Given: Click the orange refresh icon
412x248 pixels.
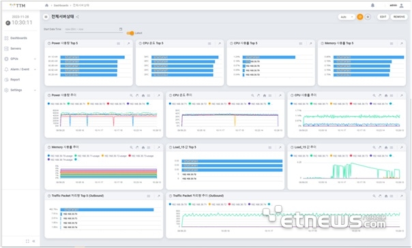Looking at the screenshot, I should pos(360,17).
